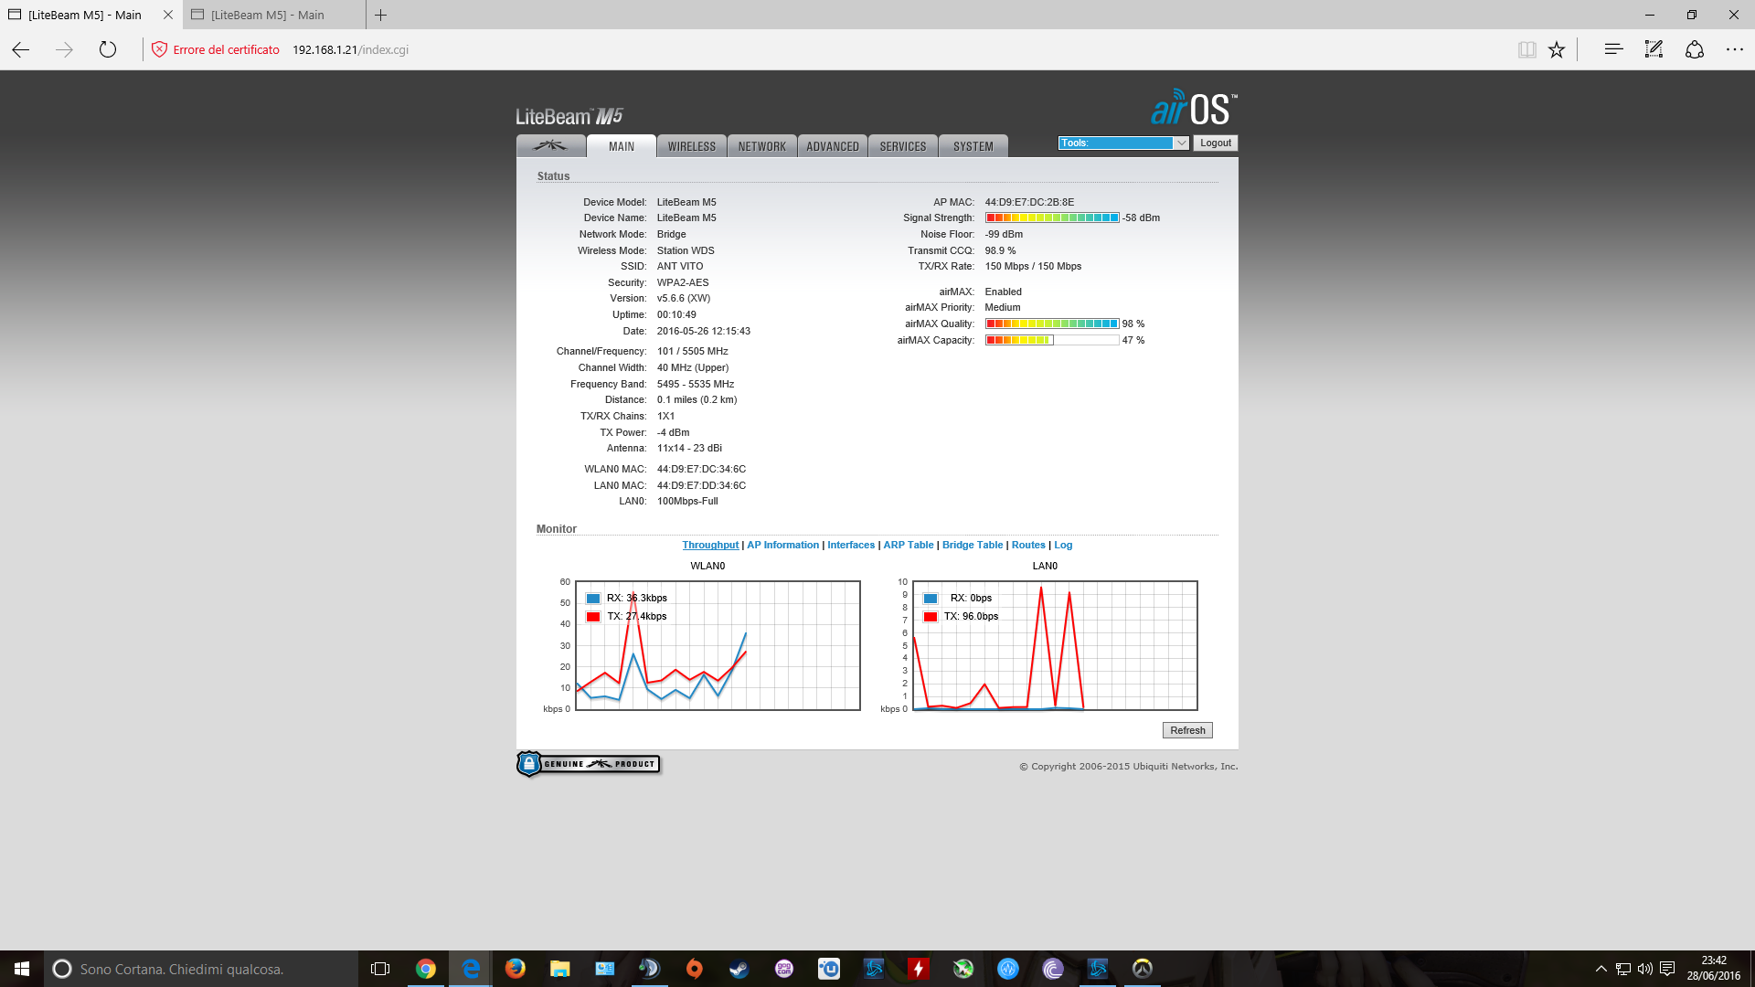This screenshot has height=987, width=1755.
Task: Click the airOS logo
Action: [1194, 108]
